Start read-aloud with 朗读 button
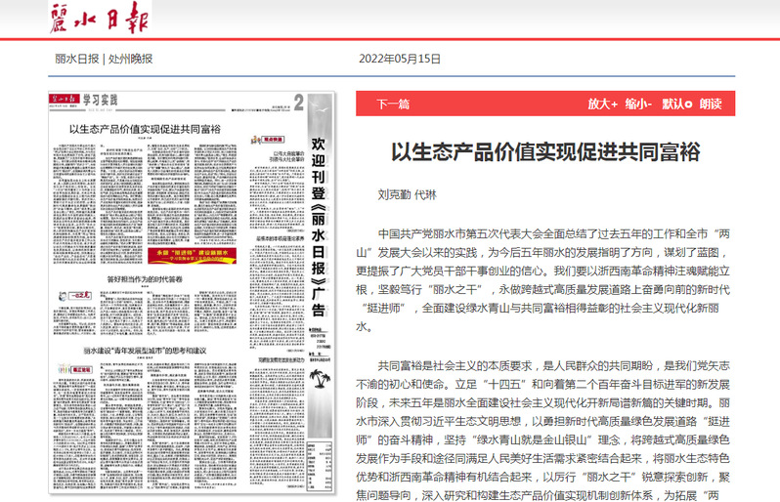780x502 pixels. click(x=711, y=104)
